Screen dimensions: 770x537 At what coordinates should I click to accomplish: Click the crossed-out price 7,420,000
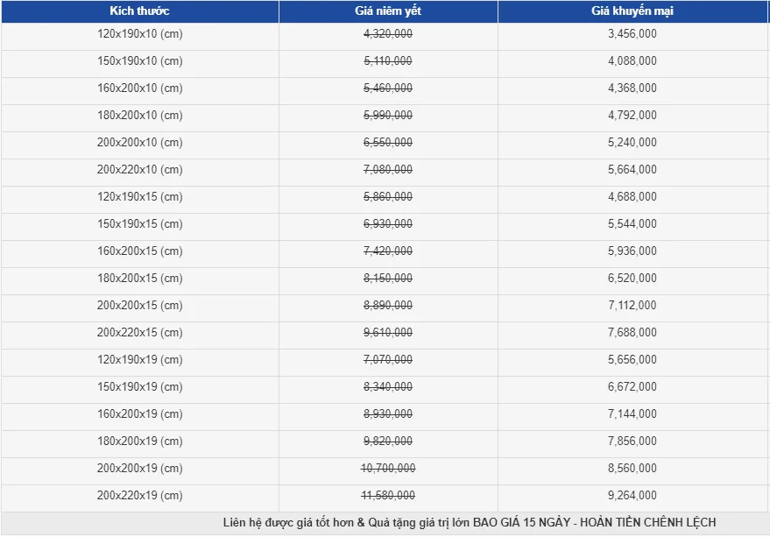pyautogui.click(x=388, y=251)
